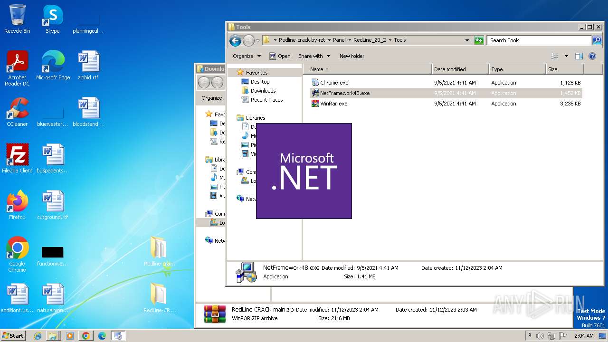
Task: Click Open in the toolbar
Action: pos(280,56)
